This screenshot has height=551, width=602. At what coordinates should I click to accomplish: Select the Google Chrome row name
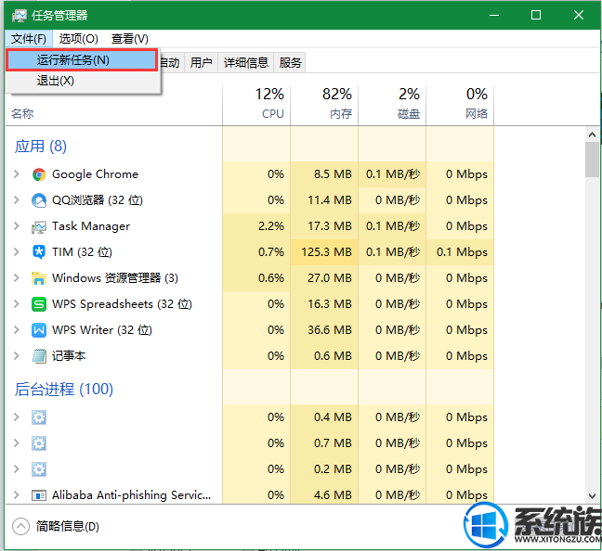95,174
